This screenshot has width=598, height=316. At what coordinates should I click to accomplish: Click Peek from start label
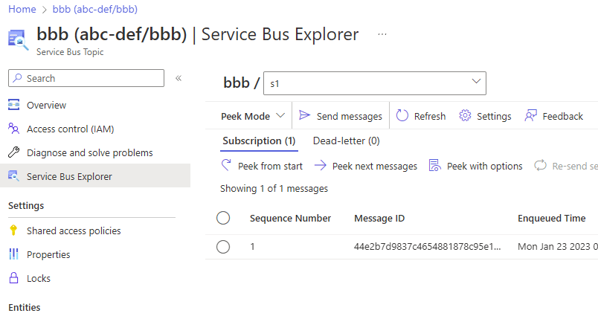click(270, 167)
